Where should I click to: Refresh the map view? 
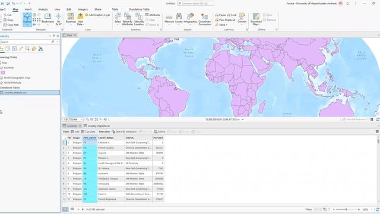pyautogui.click(x=378, y=119)
